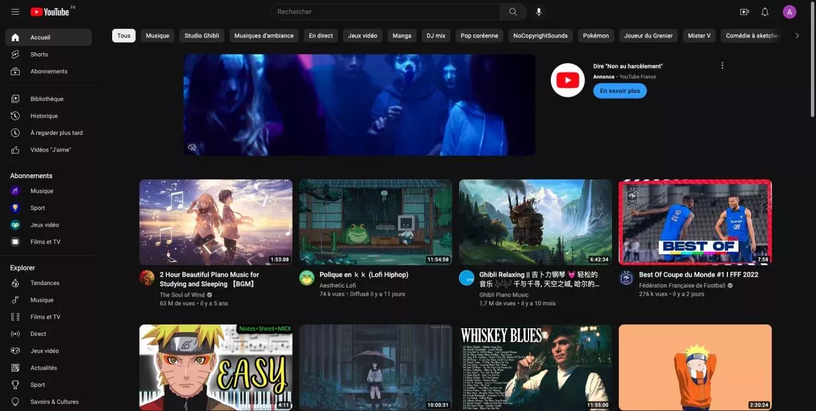Open À regarder plus tard
816x411 pixels.
(x=48, y=133)
